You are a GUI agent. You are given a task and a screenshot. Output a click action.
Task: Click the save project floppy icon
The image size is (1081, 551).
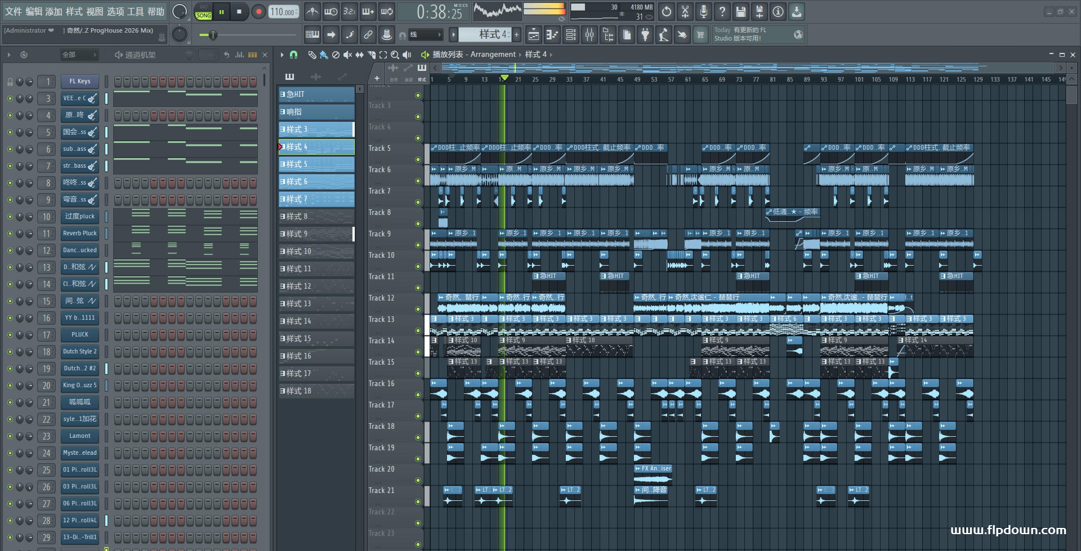740,11
